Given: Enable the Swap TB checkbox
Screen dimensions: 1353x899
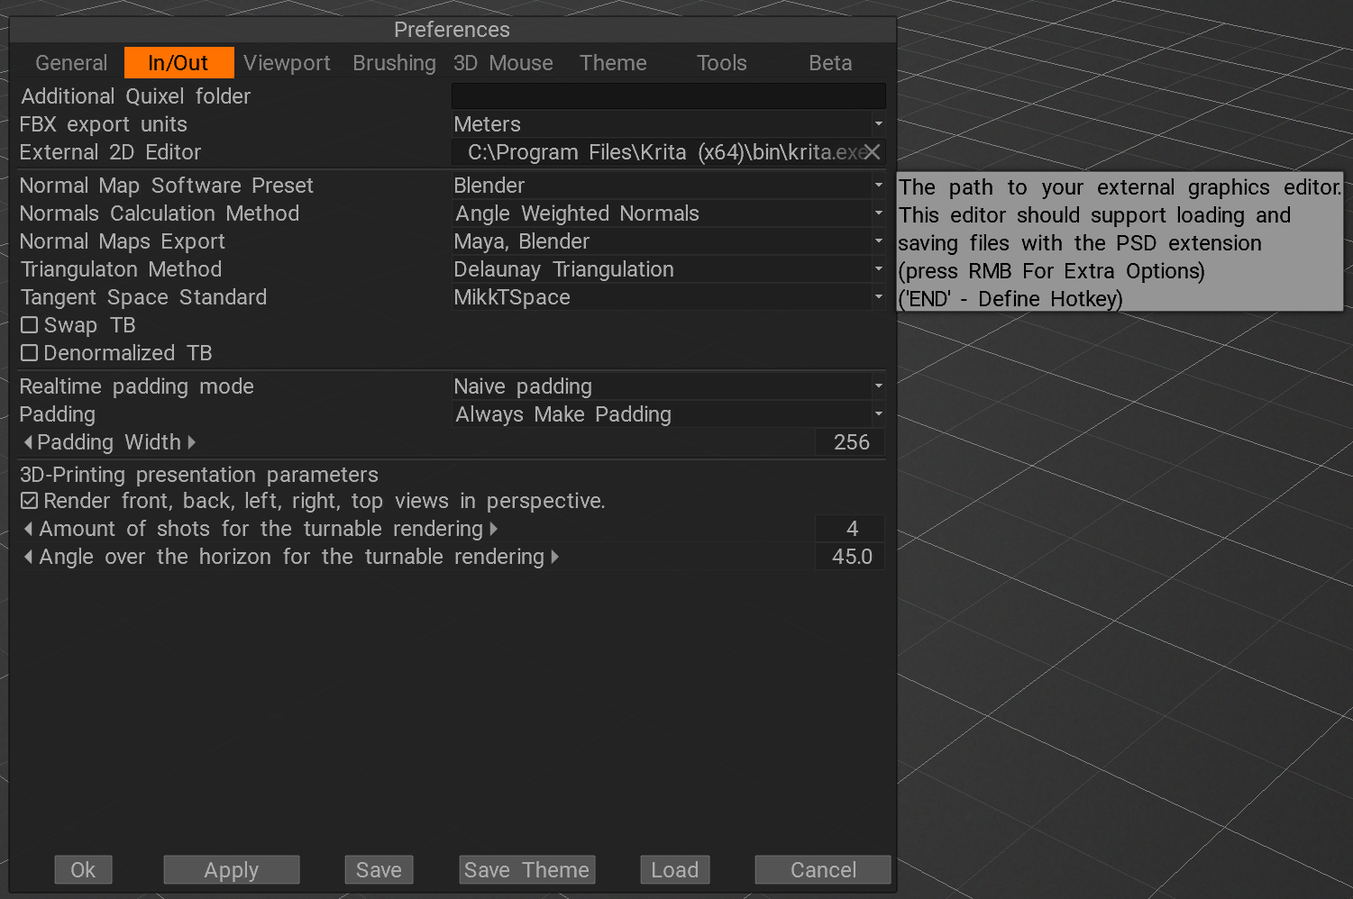Looking at the screenshot, I should (30, 325).
